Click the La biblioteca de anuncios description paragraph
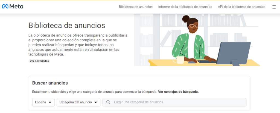Viewport: 280px width, 113px height. (x=78, y=45)
